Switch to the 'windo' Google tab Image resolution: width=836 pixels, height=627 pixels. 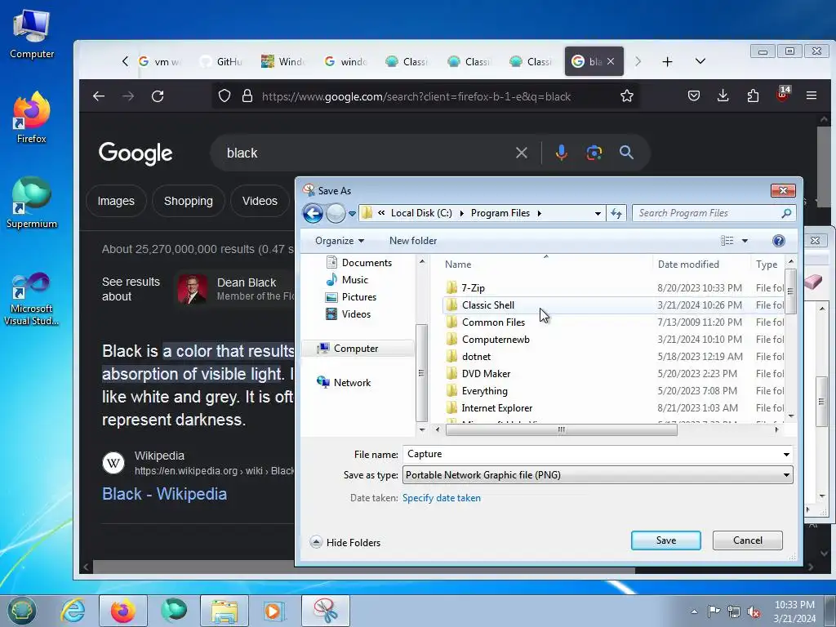tap(346, 62)
